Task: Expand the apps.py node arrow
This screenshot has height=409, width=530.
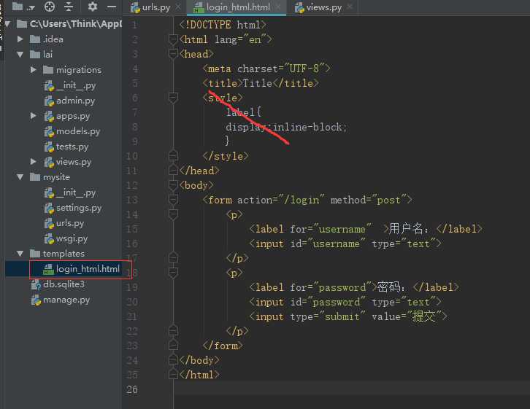Action: click(x=33, y=116)
